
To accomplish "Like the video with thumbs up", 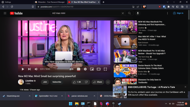I will point(77,82).
